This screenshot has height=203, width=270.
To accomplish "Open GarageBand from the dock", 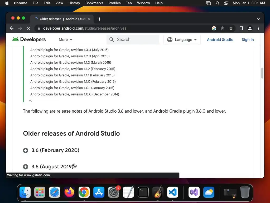I will pyautogui.click(x=158, y=192).
